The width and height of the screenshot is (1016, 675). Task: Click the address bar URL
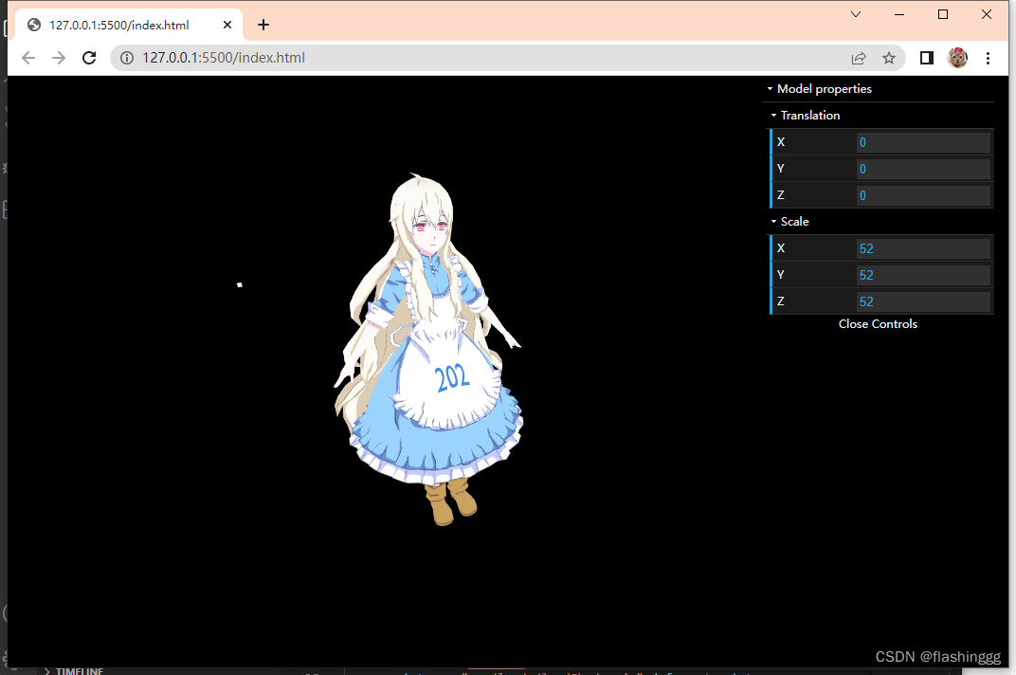(224, 58)
